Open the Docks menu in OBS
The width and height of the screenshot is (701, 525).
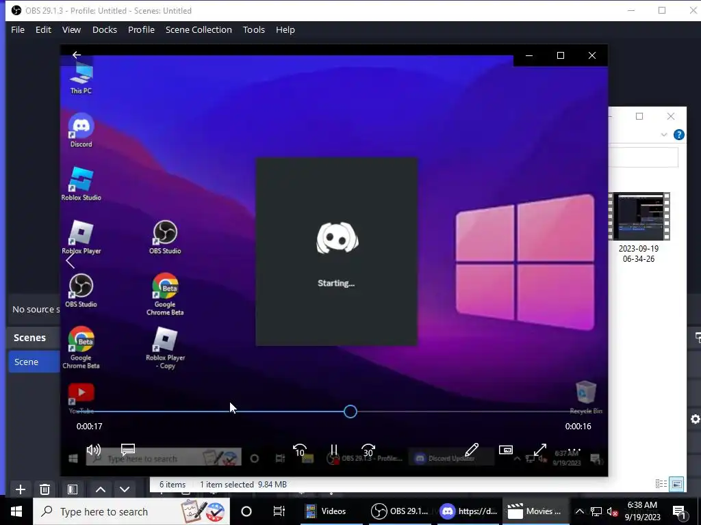[105, 29]
